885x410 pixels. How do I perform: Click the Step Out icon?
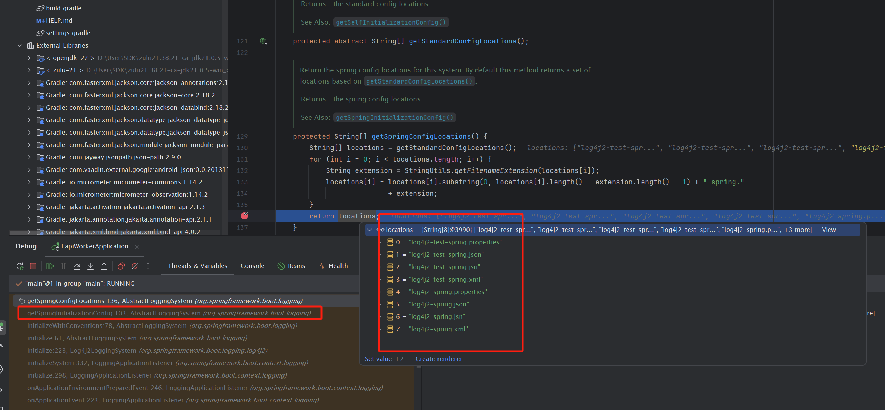click(x=104, y=266)
